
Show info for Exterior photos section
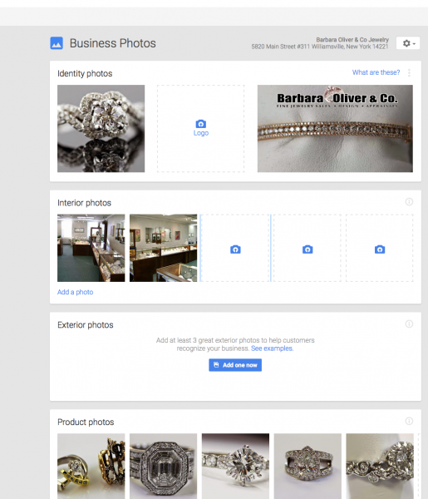click(x=409, y=324)
